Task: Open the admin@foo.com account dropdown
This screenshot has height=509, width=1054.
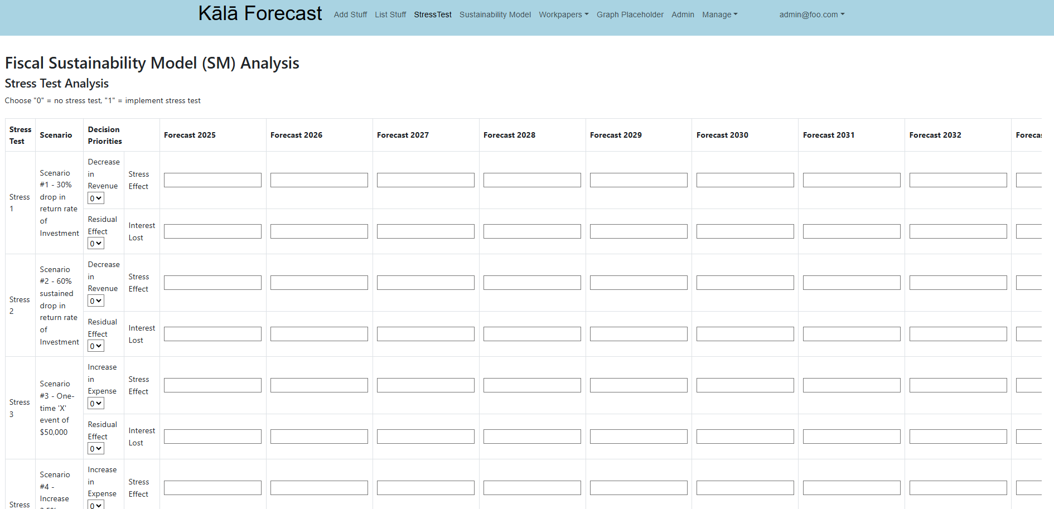Action: click(x=812, y=14)
